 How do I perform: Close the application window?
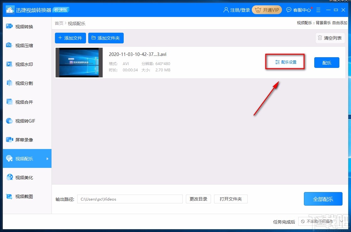[343, 10]
